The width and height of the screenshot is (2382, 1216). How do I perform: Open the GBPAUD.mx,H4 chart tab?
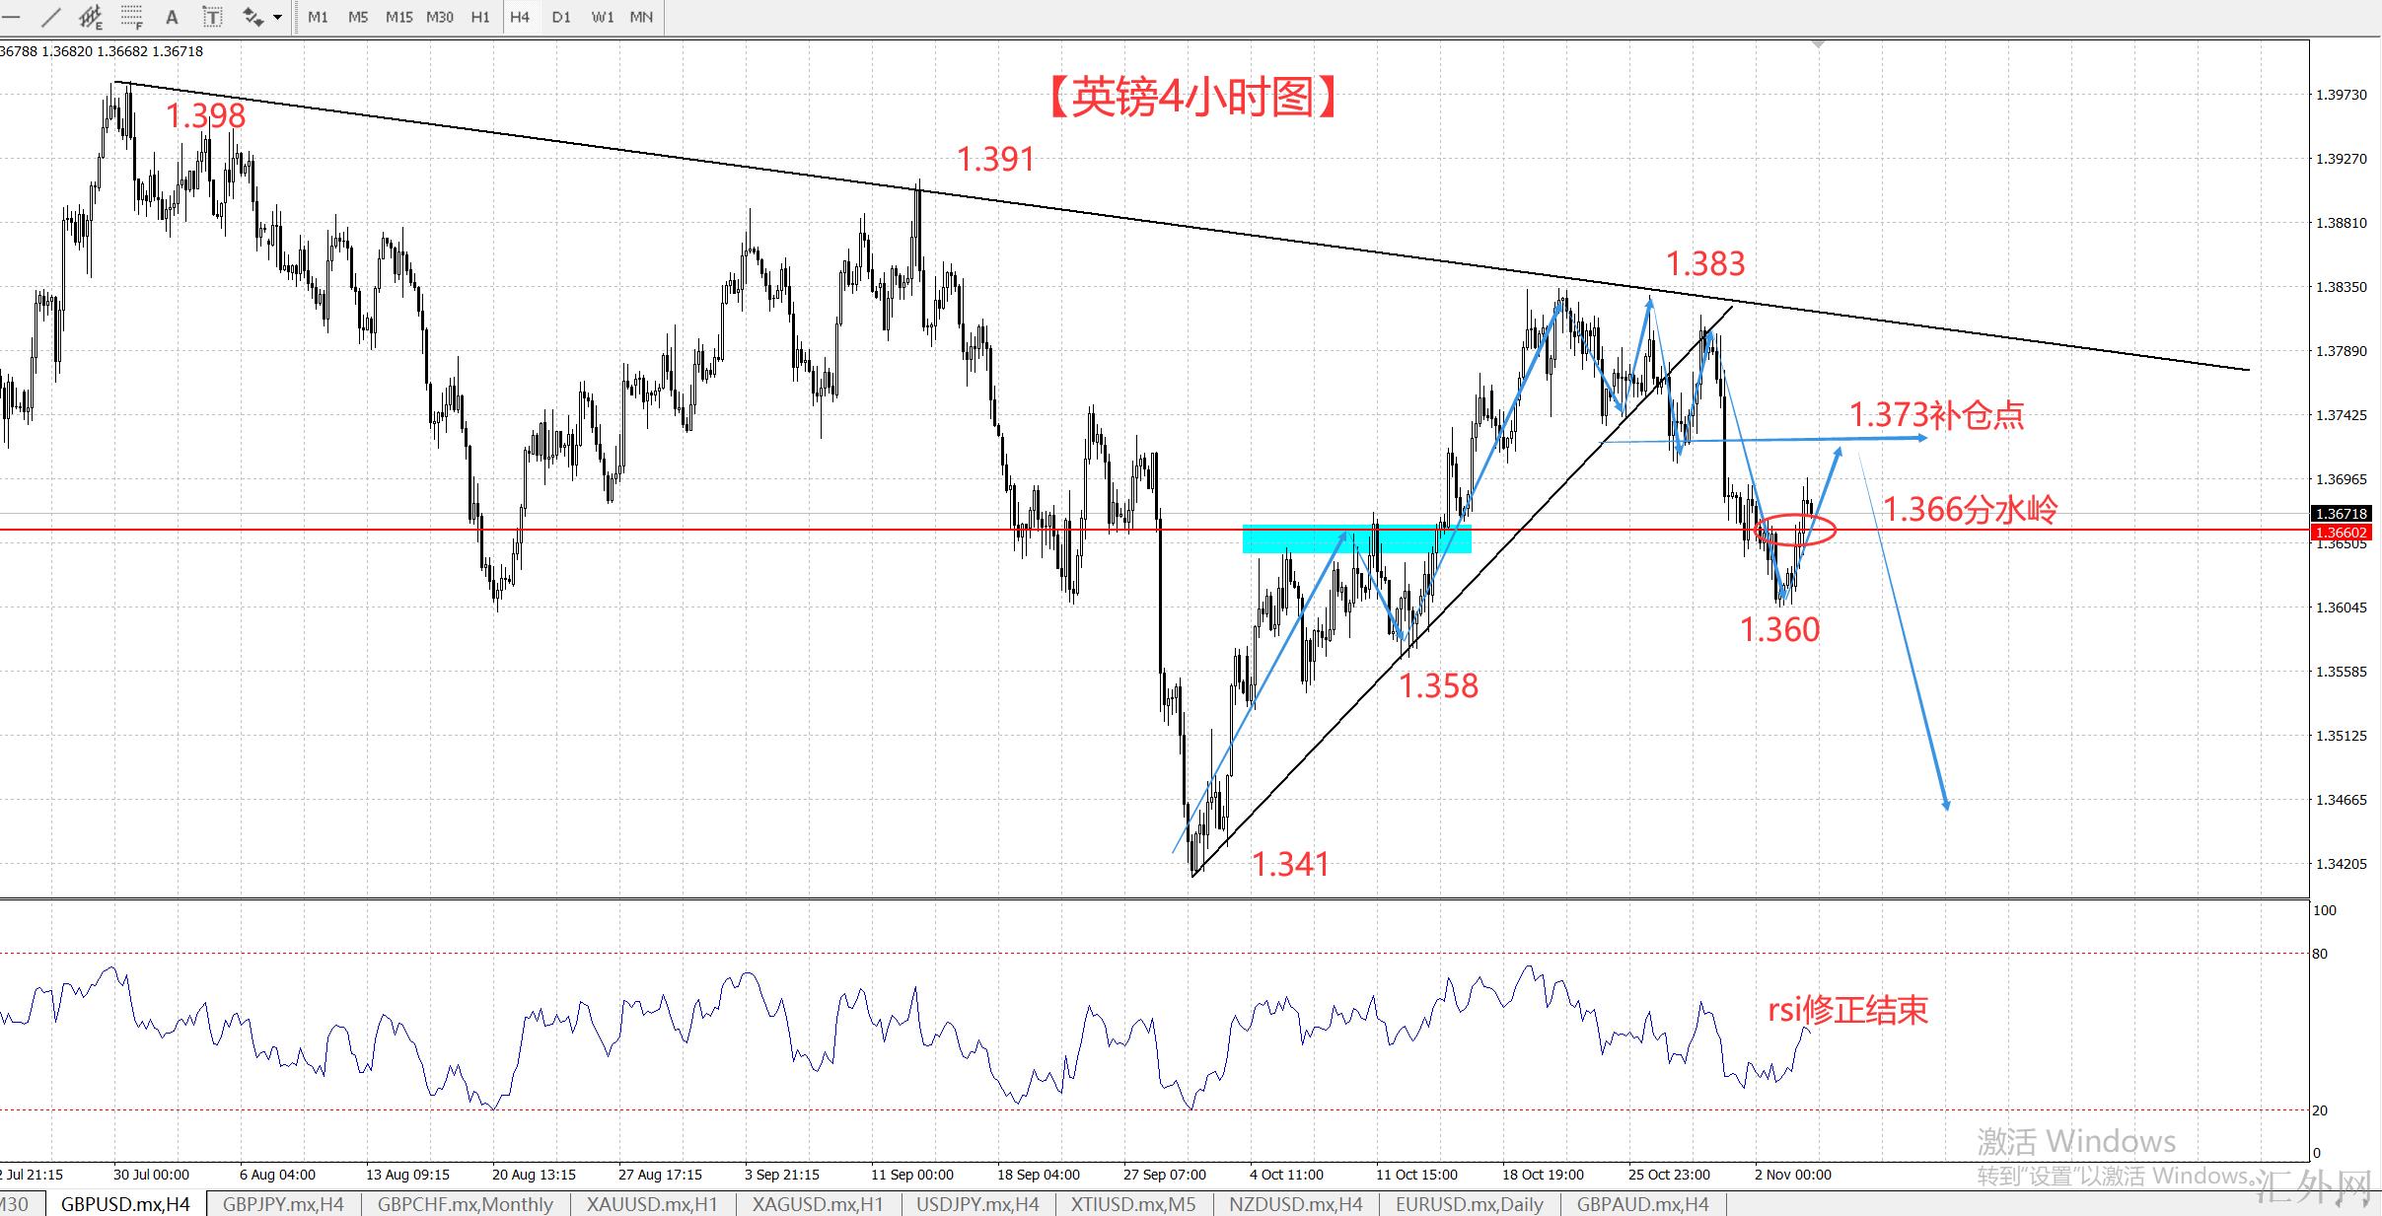tap(1642, 1204)
